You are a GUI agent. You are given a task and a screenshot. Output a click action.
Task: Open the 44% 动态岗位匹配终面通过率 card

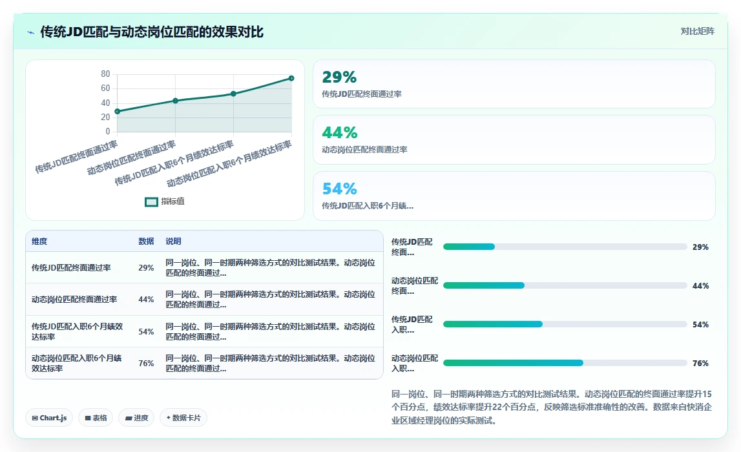(x=514, y=140)
